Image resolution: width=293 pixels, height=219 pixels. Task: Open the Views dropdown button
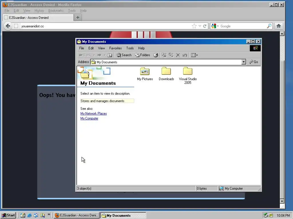click(194, 55)
